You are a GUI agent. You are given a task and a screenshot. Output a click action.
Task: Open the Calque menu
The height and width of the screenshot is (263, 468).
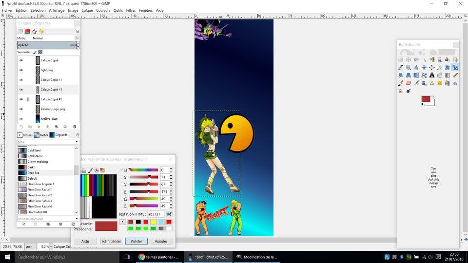click(x=87, y=10)
